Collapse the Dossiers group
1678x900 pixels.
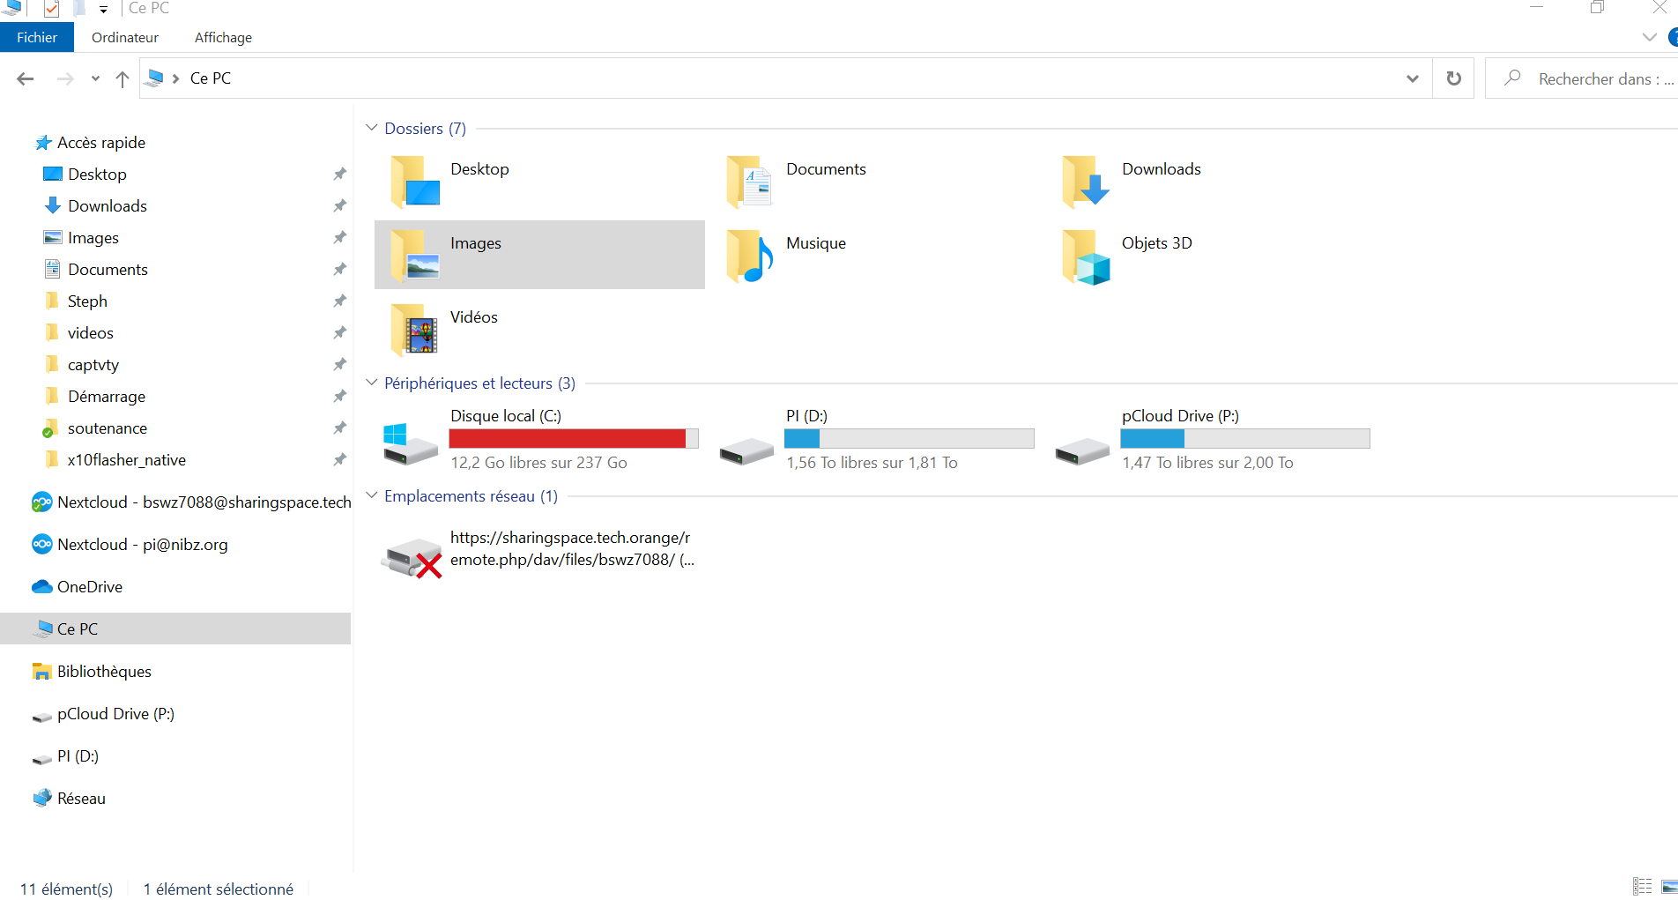pyautogui.click(x=372, y=129)
